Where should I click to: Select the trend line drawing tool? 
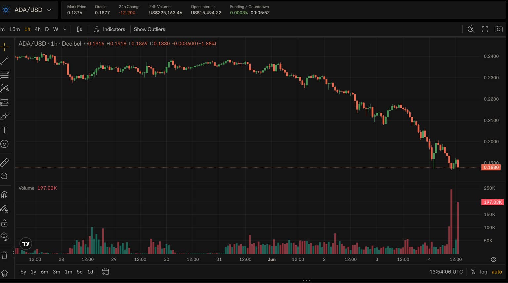click(5, 61)
